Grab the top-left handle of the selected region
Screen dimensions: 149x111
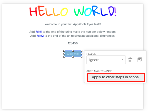click(64, 51)
